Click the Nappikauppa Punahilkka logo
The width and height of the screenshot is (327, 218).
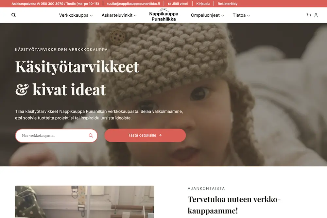(x=164, y=15)
